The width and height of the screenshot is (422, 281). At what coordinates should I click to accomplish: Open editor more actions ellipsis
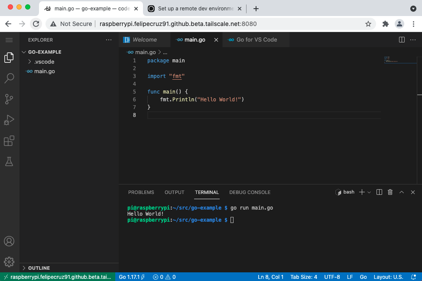point(413,40)
